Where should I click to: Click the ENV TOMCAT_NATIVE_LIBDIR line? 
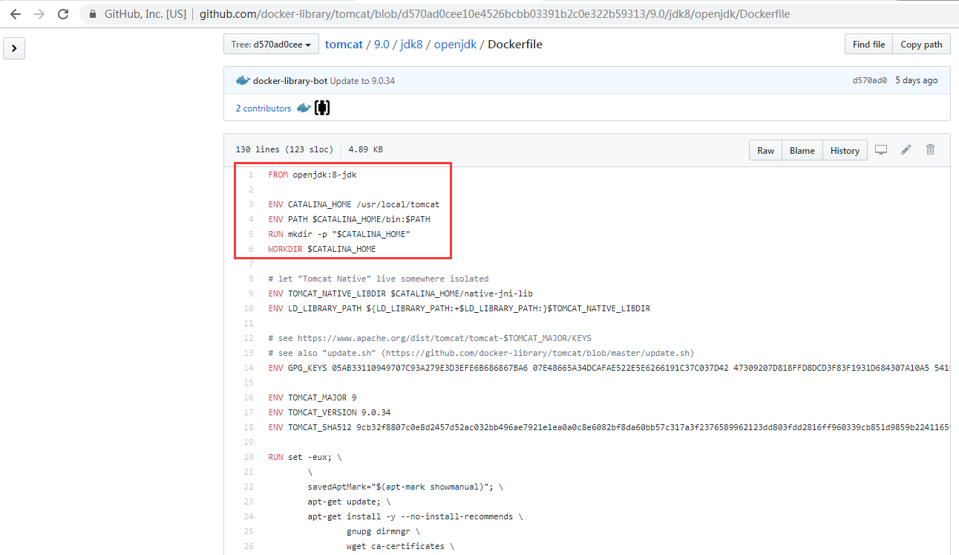[400, 293]
